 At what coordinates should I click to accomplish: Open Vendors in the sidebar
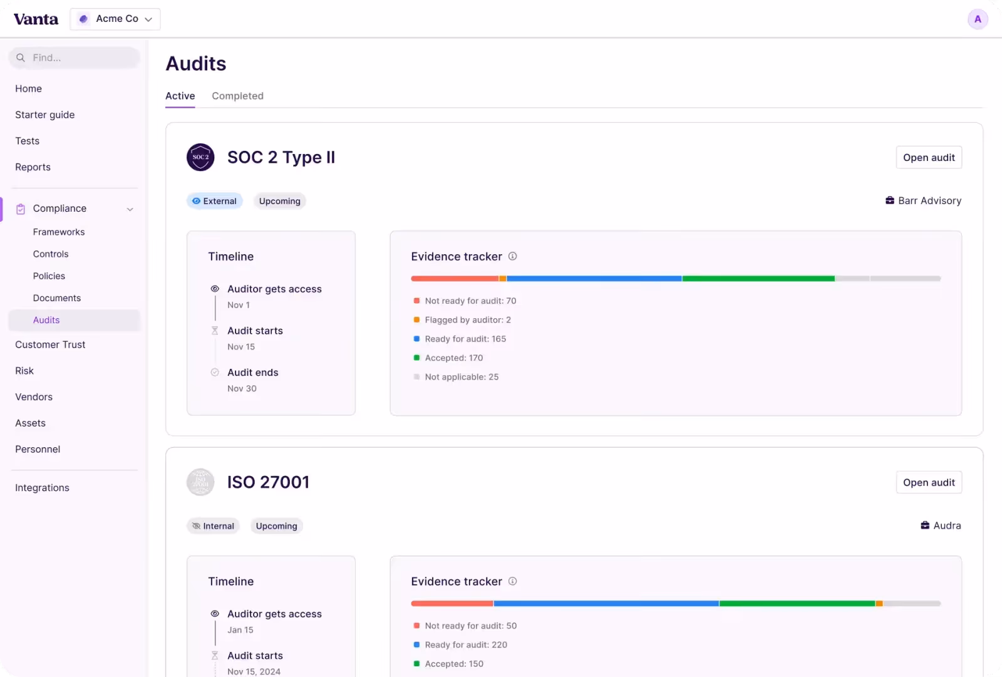[x=34, y=397]
